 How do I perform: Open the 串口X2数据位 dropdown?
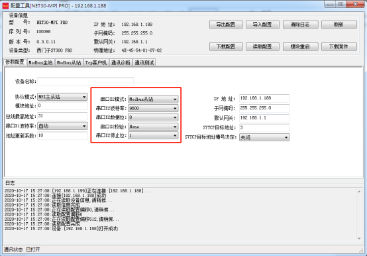pos(153,117)
